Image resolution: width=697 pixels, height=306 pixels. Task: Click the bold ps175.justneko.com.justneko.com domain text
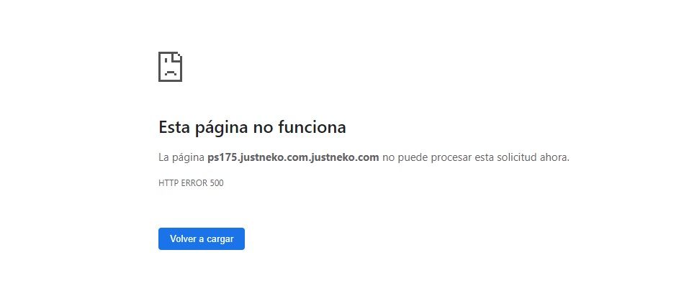[293, 157]
